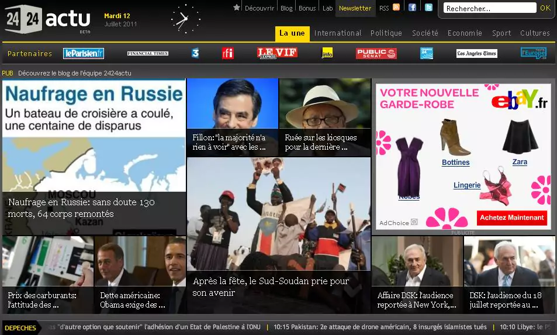The height and width of the screenshot is (335, 557).
Task: Open the Le Vif L'Express partner logo
Action: pyautogui.click(x=277, y=53)
